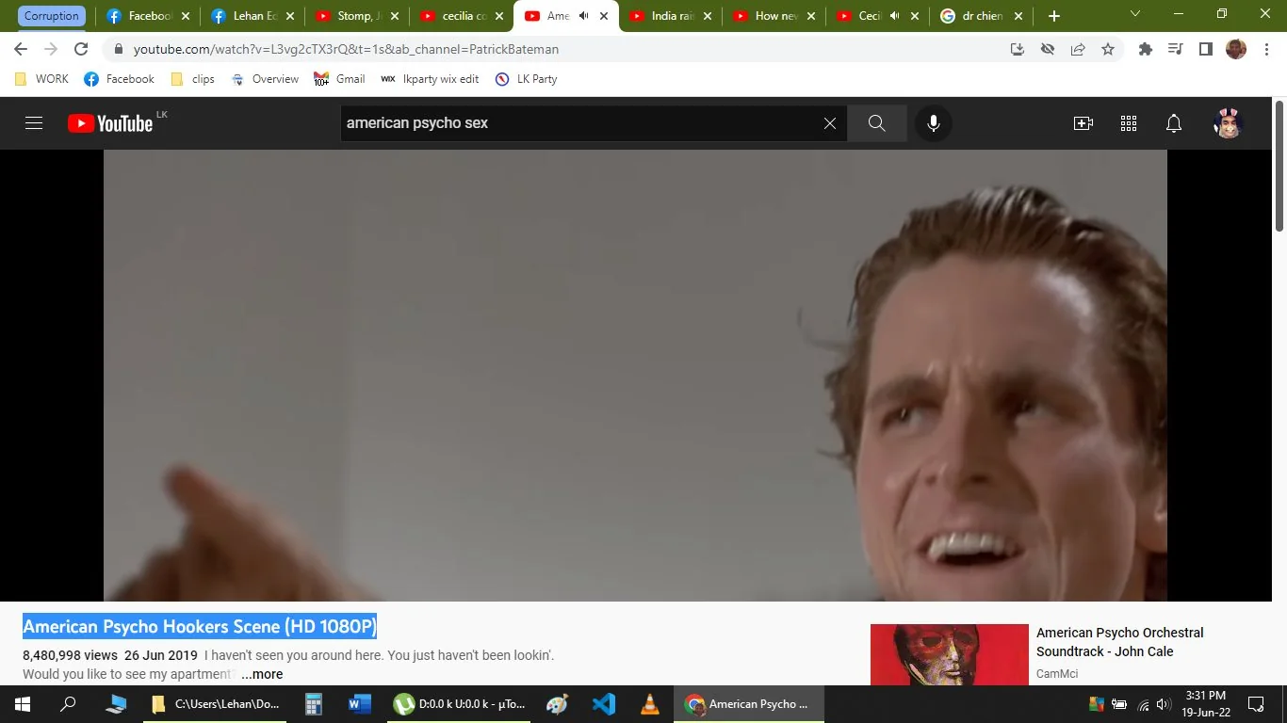Click the crossed-out eye icon in address bar
The width and height of the screenshot is (1287, 723).
coord(1048,49)
